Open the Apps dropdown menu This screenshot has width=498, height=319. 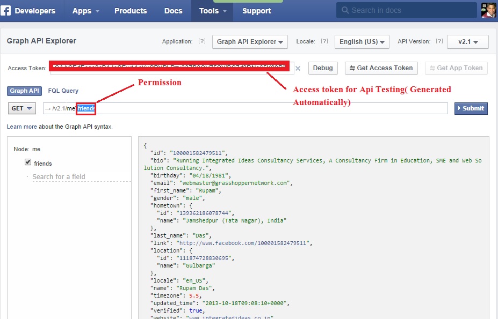click(86, 11)
